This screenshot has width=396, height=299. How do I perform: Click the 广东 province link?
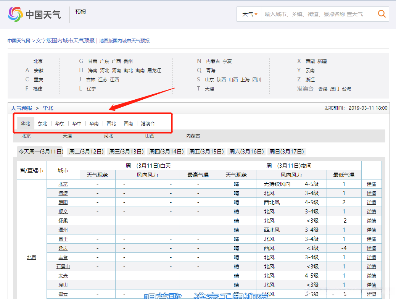105,61
